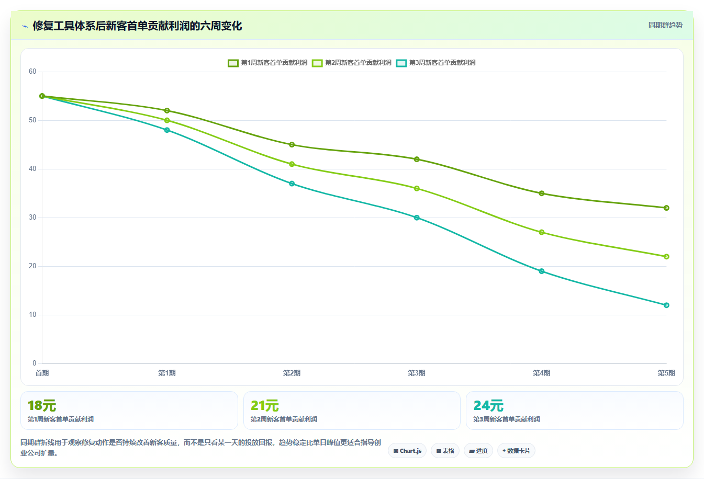704x479 pixels.
Task: Click the 第5期 x-axis label
Action: 666,373
